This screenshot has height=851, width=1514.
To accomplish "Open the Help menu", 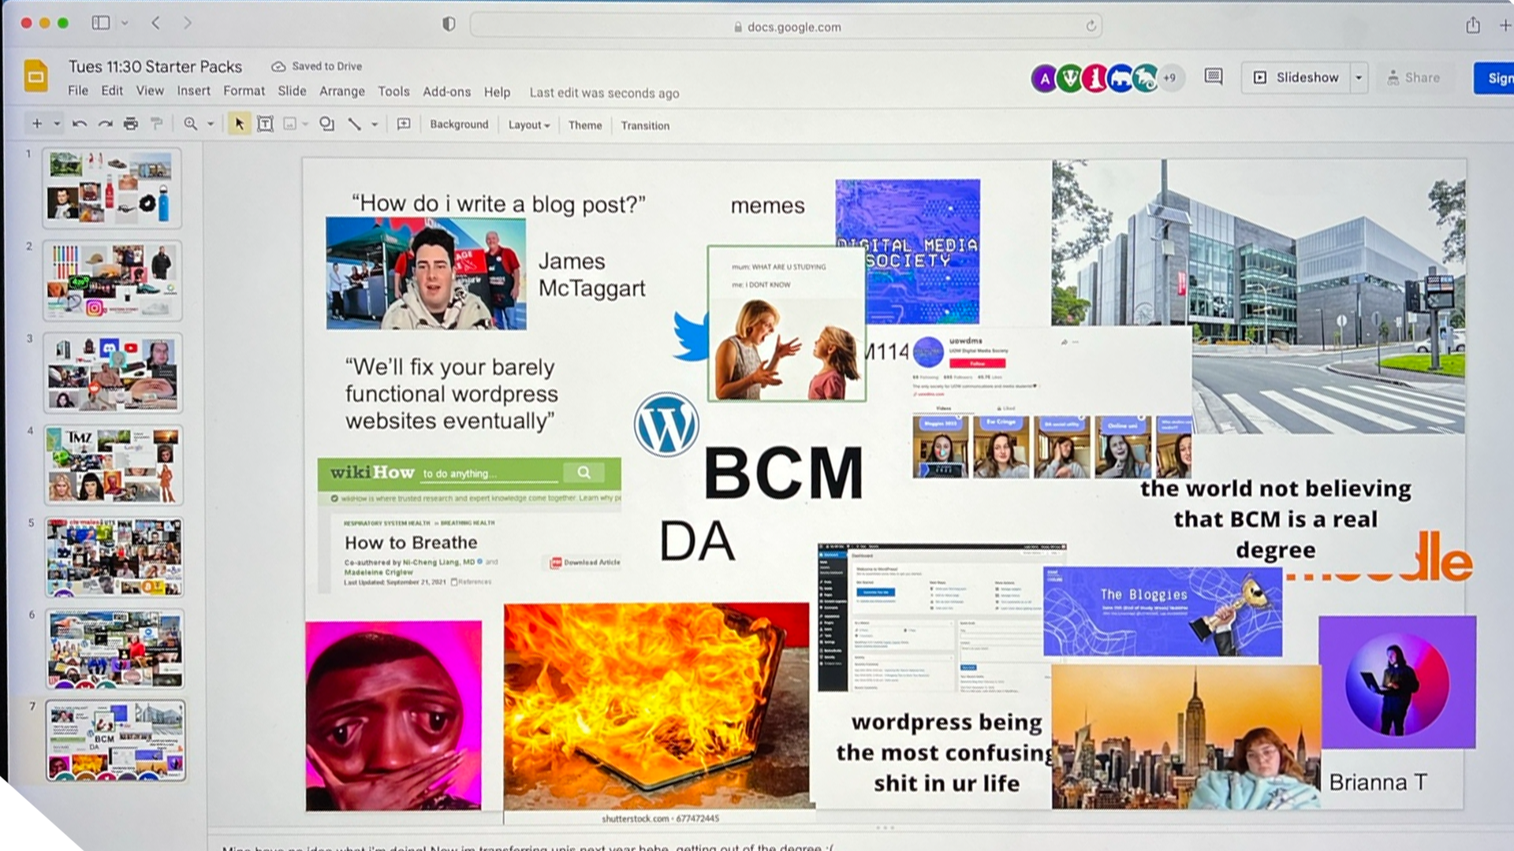I will 497,92.
